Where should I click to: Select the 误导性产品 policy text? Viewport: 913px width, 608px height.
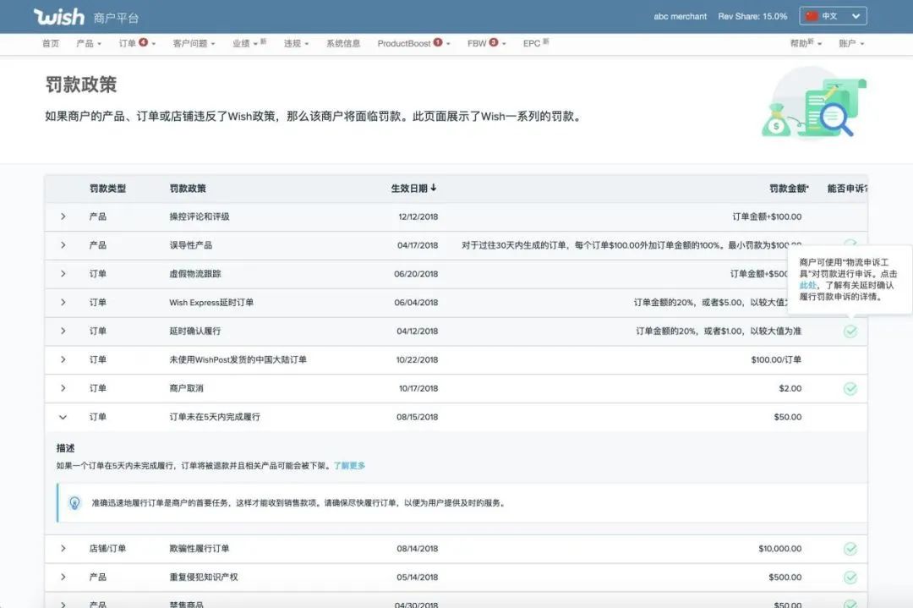tap(190, 245)
